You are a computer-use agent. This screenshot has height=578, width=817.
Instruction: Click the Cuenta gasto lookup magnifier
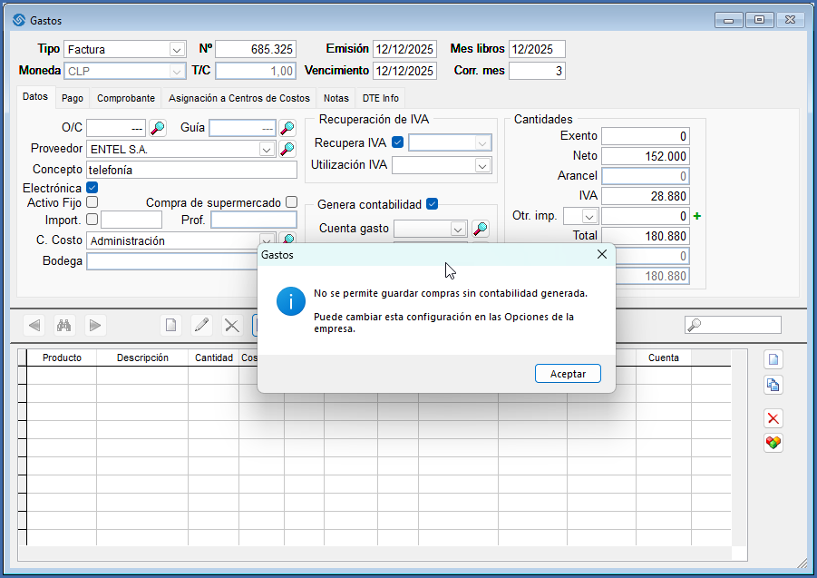[481, 229]
